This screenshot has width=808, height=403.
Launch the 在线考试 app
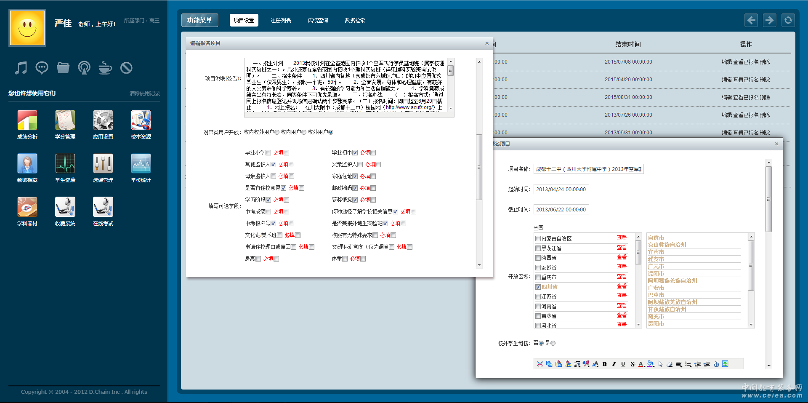click(103, 207)
